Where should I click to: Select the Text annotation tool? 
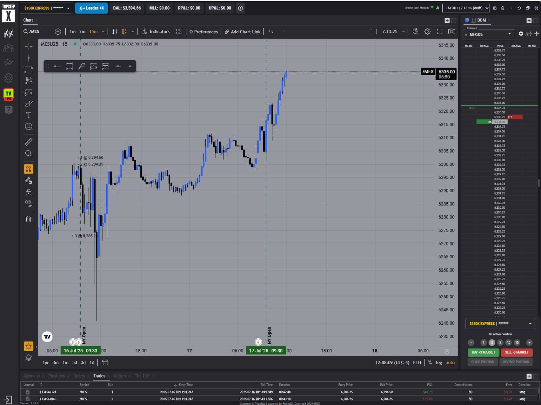point(29,115)
